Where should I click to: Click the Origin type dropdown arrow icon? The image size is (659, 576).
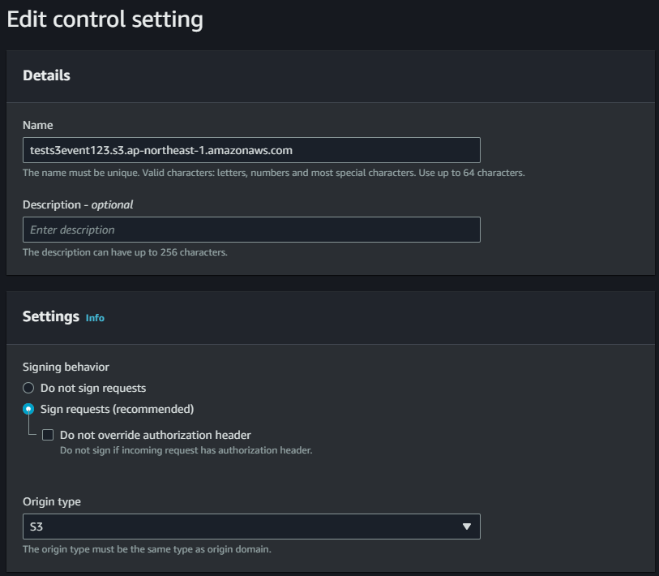(466, 527)
